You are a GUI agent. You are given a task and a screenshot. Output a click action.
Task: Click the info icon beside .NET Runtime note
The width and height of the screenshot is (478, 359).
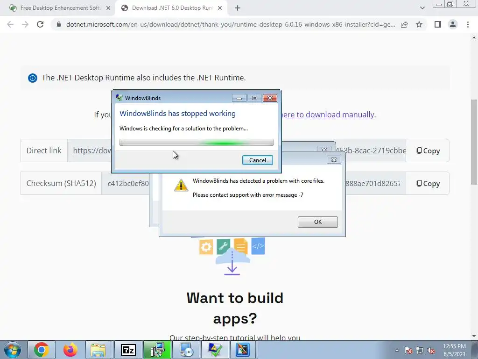point(33,78)
